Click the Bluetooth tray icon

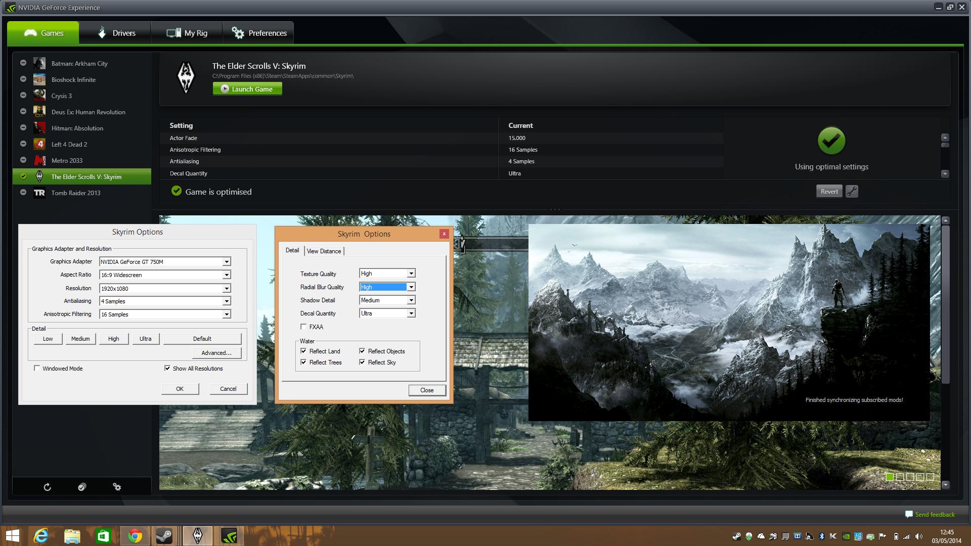(x=822, y=536)
